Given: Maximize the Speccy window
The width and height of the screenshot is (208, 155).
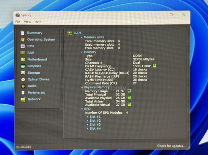Looking at the screenshot, I should (171, 15).
